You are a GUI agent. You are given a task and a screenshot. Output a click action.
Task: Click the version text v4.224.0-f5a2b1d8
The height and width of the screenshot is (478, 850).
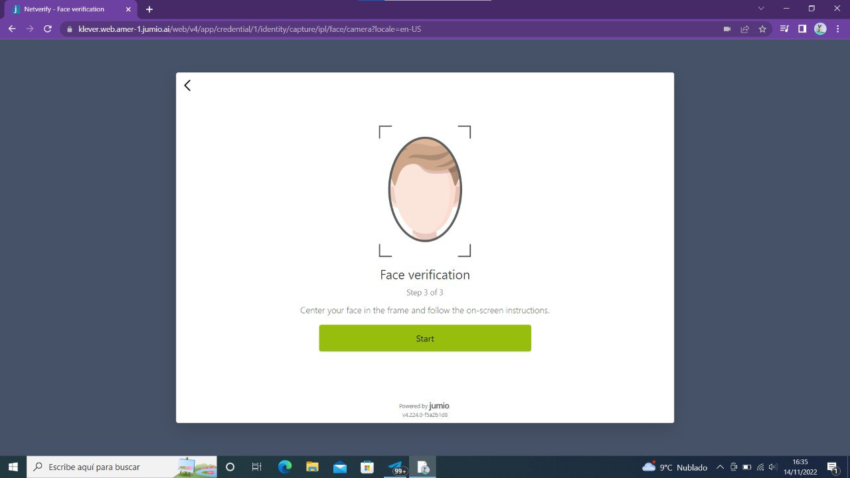[x=425, y=415]
